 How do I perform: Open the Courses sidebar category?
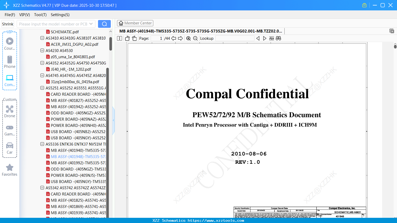click(10, 44)
